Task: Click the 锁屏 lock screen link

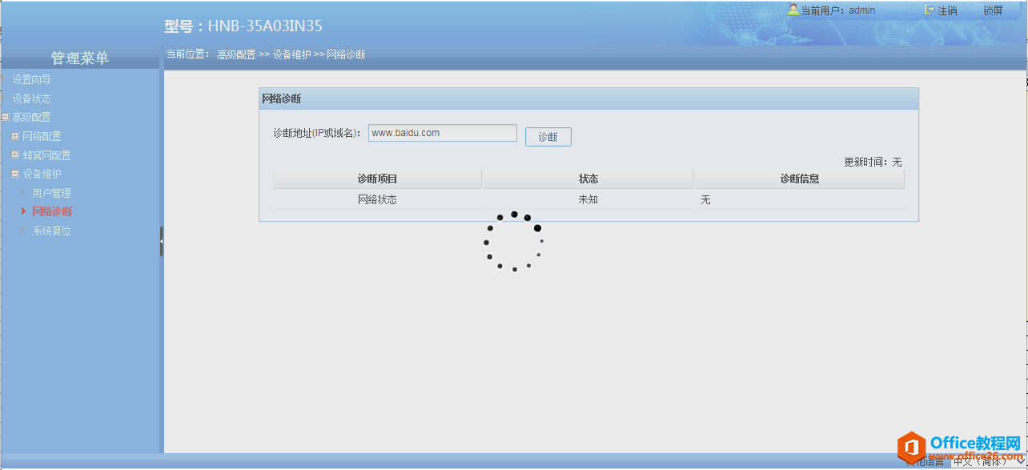Action: tap(993, 10)
